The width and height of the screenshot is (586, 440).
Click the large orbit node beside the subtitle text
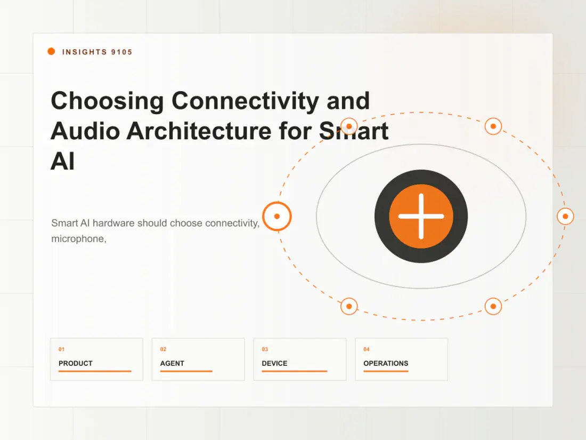click(277, 216)
